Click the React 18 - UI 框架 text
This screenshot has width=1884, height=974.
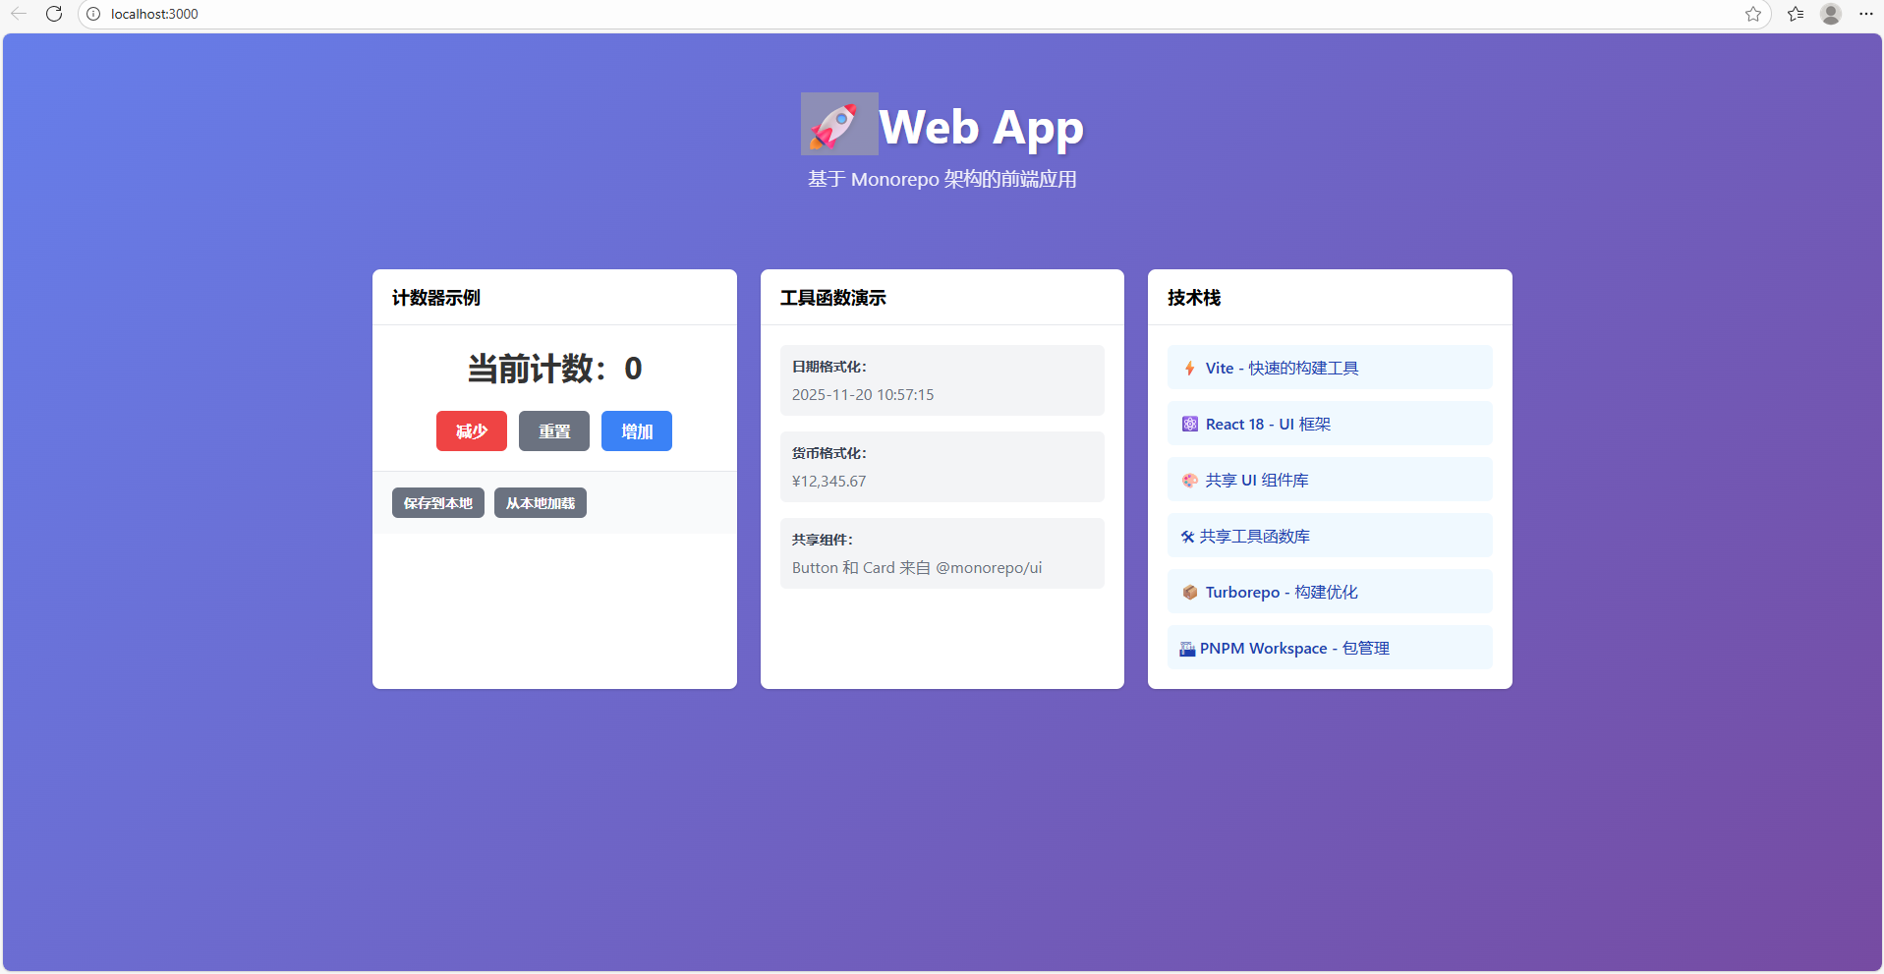click(x=1268, y=425)
